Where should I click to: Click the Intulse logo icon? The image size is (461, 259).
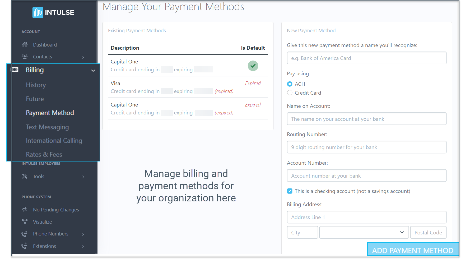pos(38,12)
